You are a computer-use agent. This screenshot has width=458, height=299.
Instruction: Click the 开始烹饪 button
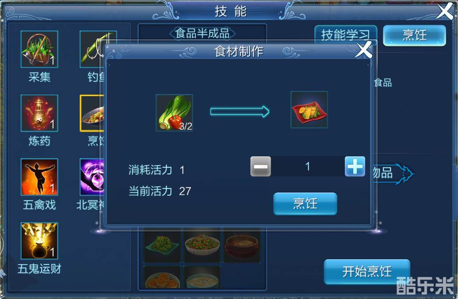(367, 272)
